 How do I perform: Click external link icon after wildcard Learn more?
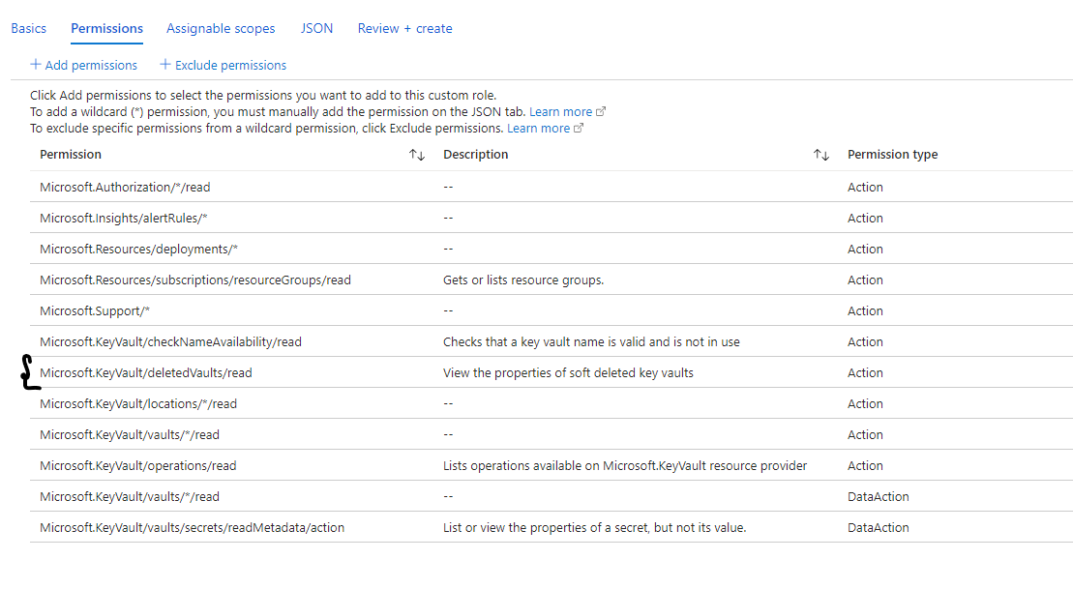[x=601, y=111]
